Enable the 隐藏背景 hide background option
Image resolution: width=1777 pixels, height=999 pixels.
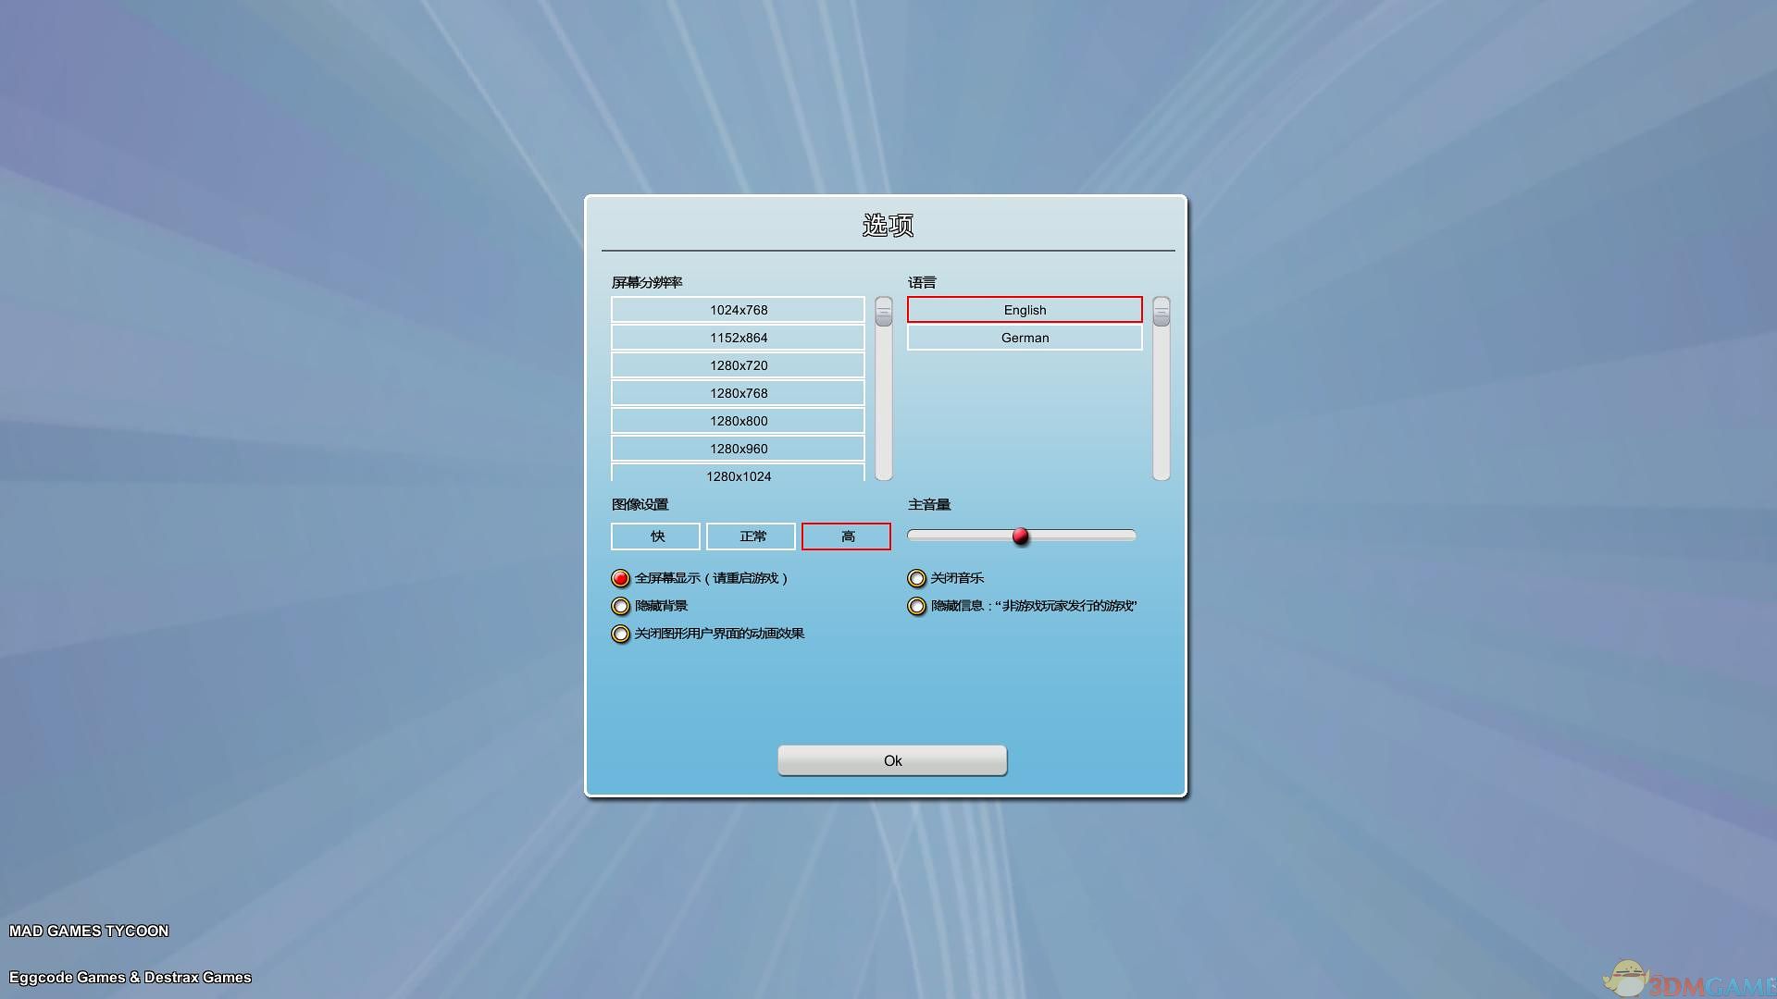[621, 606]
